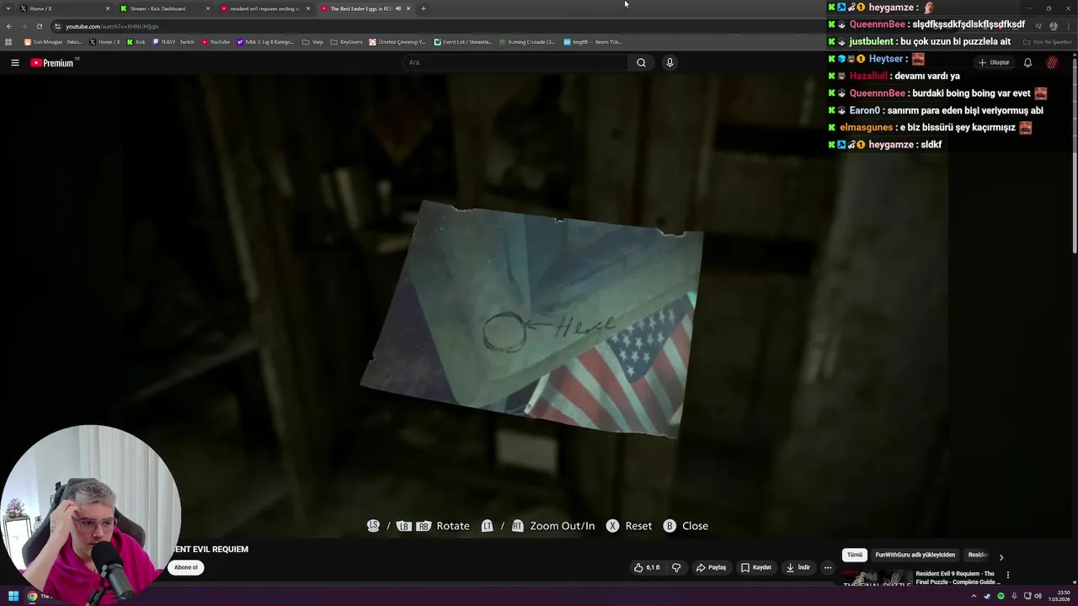The image size is (1078, 606).
Task: Click chat username elmasgunes
Action: pos(866,128)
